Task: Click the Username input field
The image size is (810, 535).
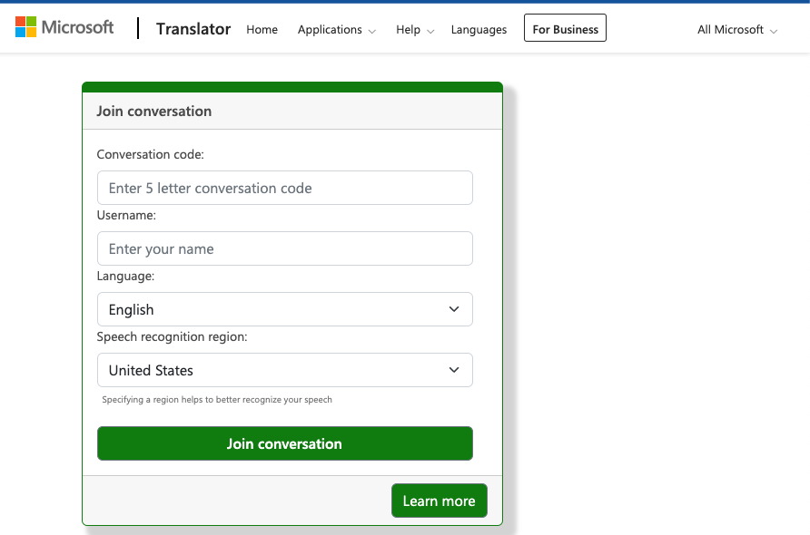Action: point(284,248)
